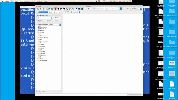
Task: Select the Workflow canvas tab
Action: click(68, 12)
